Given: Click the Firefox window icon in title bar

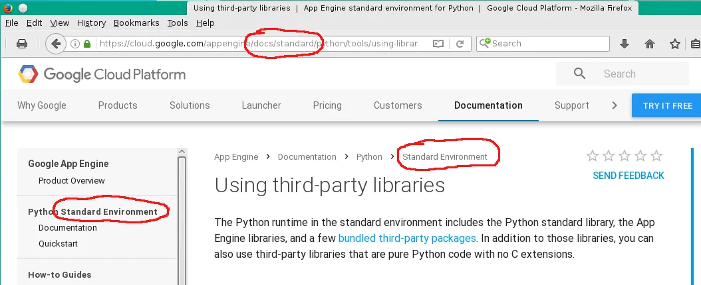Looking at the screenshot, I should pos(7,7).
